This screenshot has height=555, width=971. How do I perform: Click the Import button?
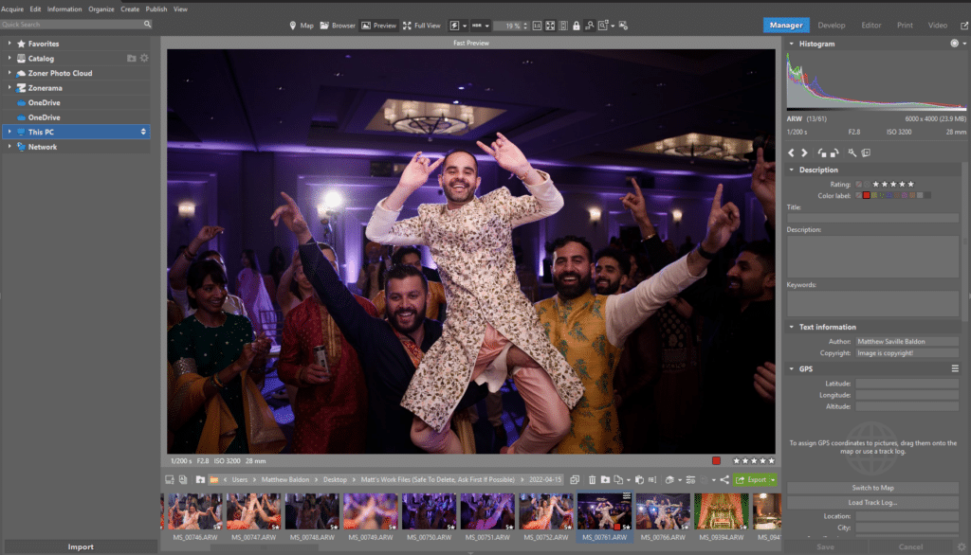coord(81,547)
